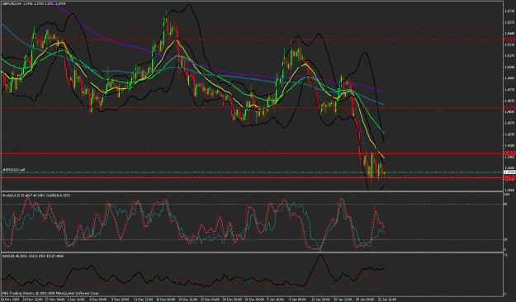Click the Stoch indicator label
Viewport: 516px width, 302px height.
[36, 196]
